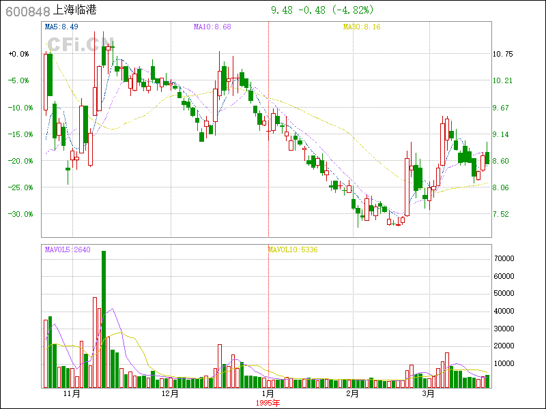Select the 3月 date axis label
The width and height of the screenshot is (546, 409).
(x=428, y=394)
